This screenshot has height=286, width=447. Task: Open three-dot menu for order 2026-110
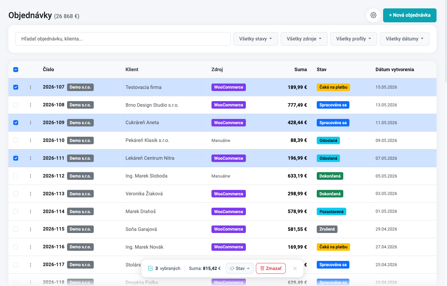tap(30, 141)
